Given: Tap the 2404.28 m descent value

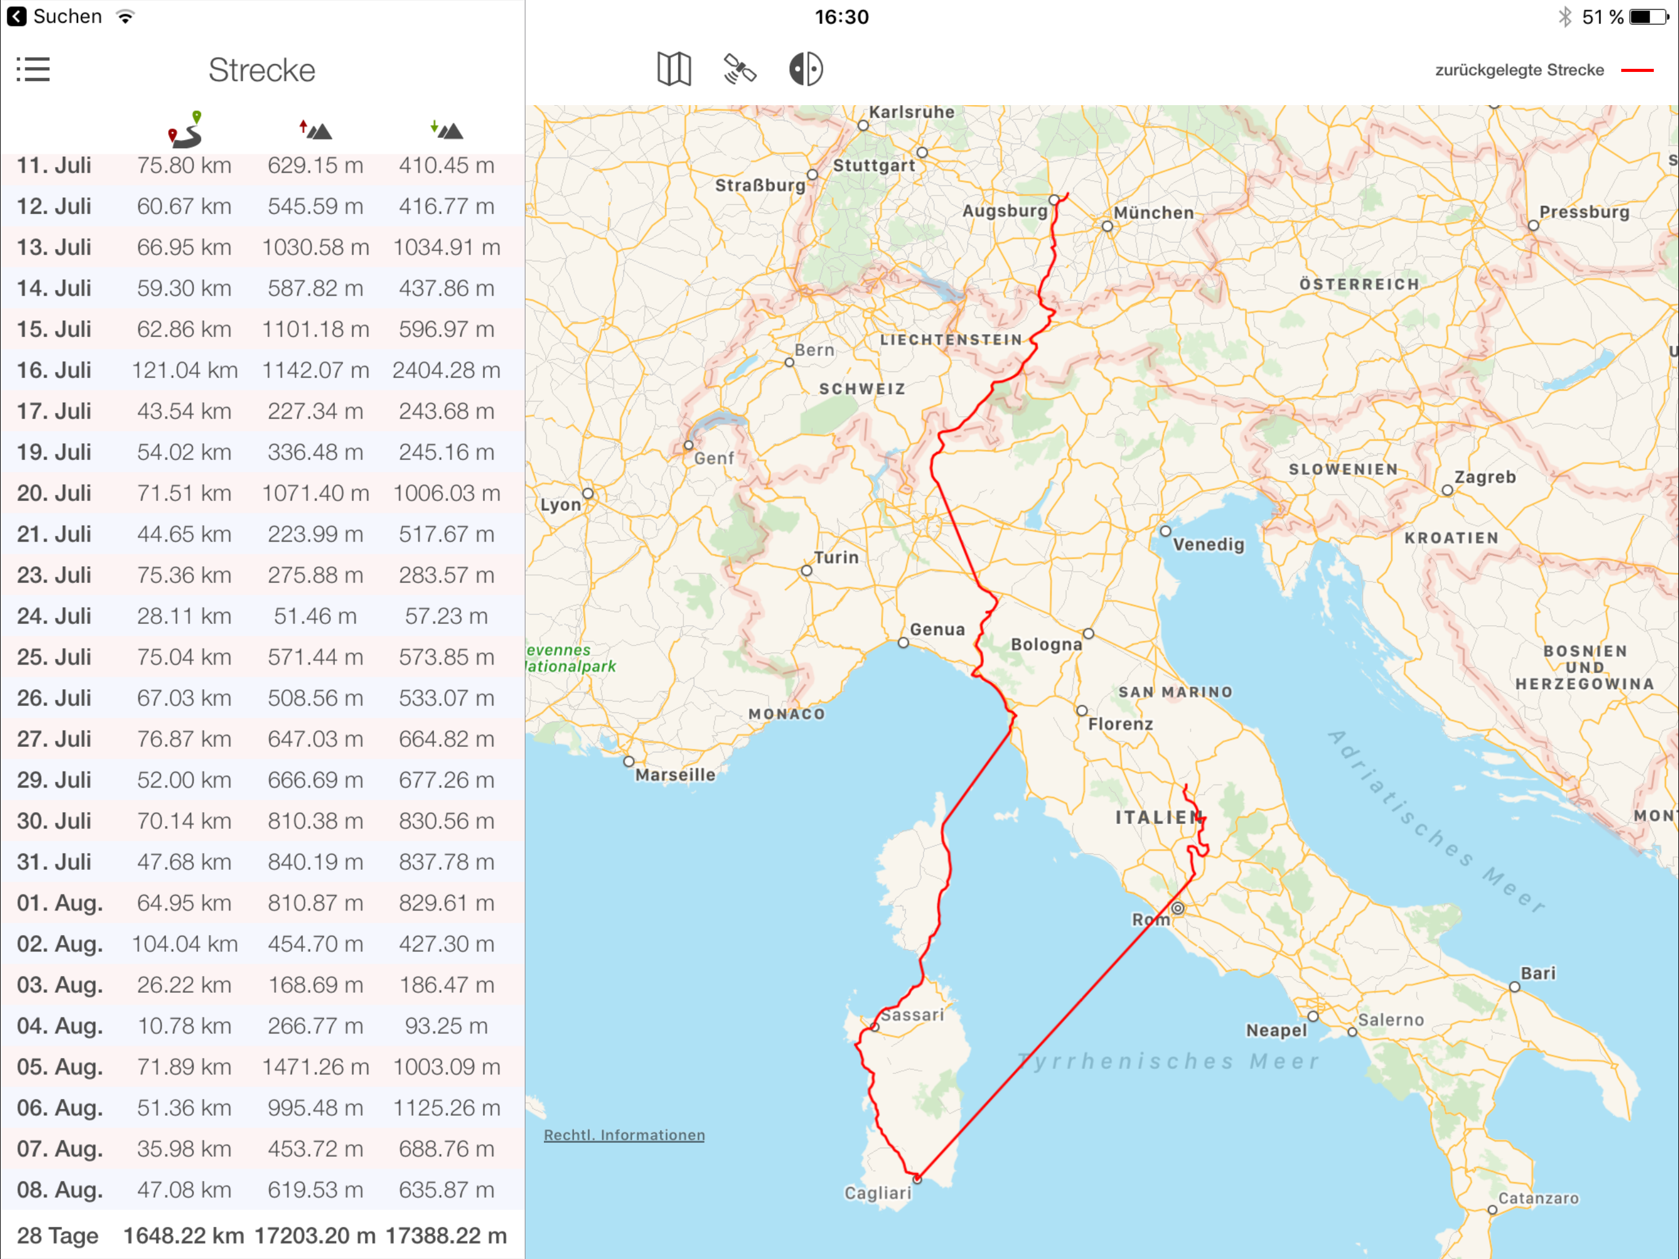Looking at the screenshot, I should [446, 370].
